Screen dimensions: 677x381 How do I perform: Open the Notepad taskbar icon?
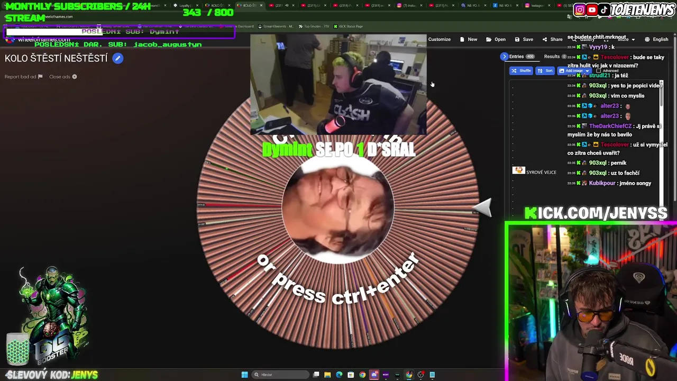[432, 375]
